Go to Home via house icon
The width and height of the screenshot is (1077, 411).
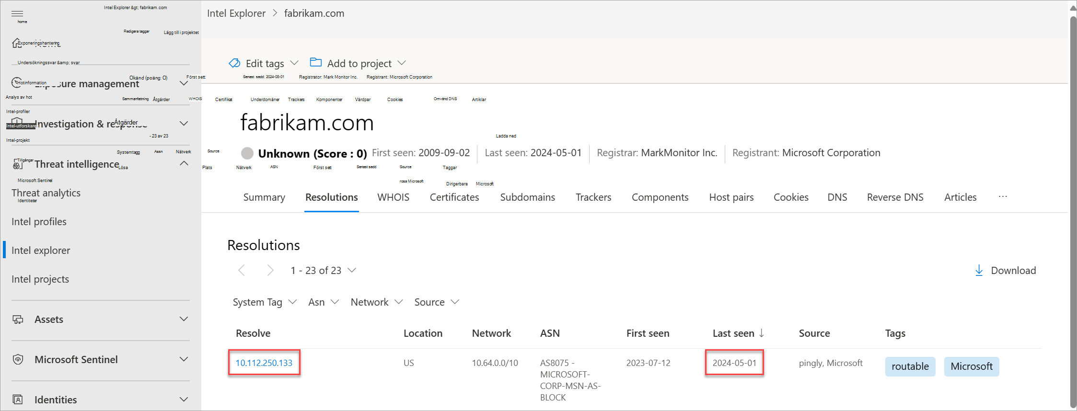(17, 43)
